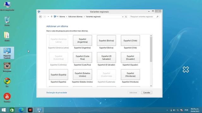
Task: Click the POR input language indicator
Action: tap(186, 110)
